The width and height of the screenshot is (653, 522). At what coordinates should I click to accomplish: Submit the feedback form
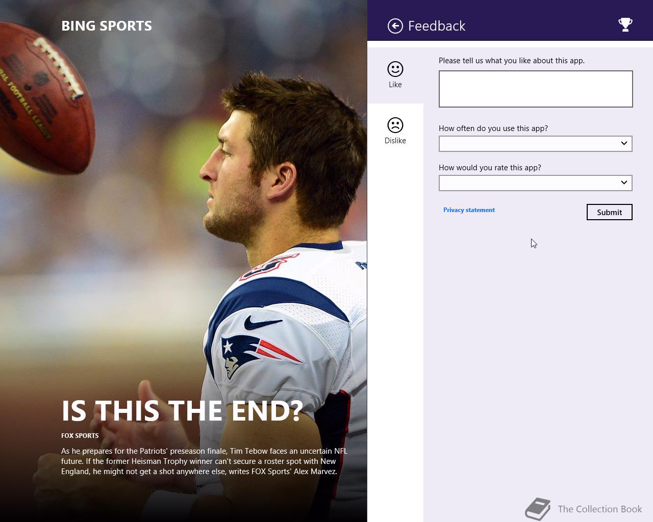click(609, 212)
